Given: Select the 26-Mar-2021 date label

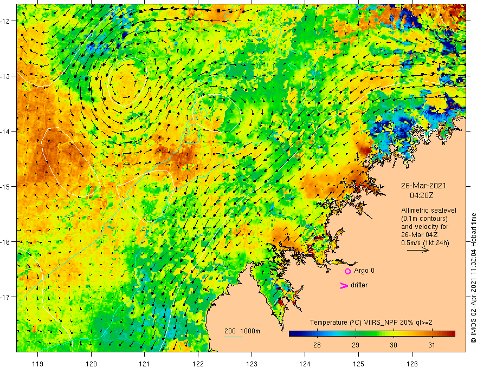Looking at the screenshot, I should (x=423, y=186).
